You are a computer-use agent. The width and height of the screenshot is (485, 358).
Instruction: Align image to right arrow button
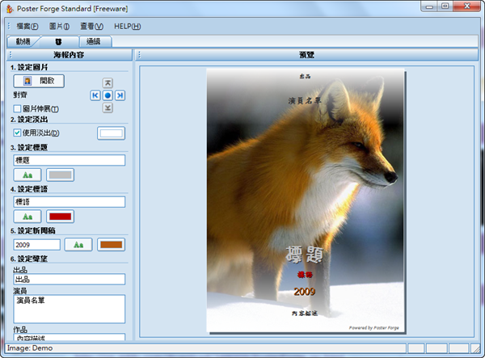[120, 95]
